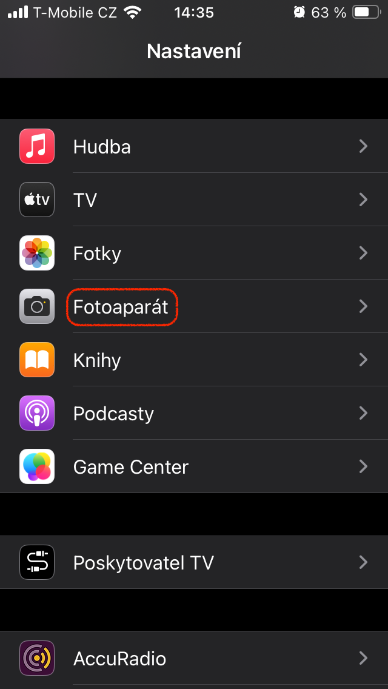This screenshot has width=388, height=689.
Task: Tap the Fotoaparát camera icon
Action: [x=37, y=306]
